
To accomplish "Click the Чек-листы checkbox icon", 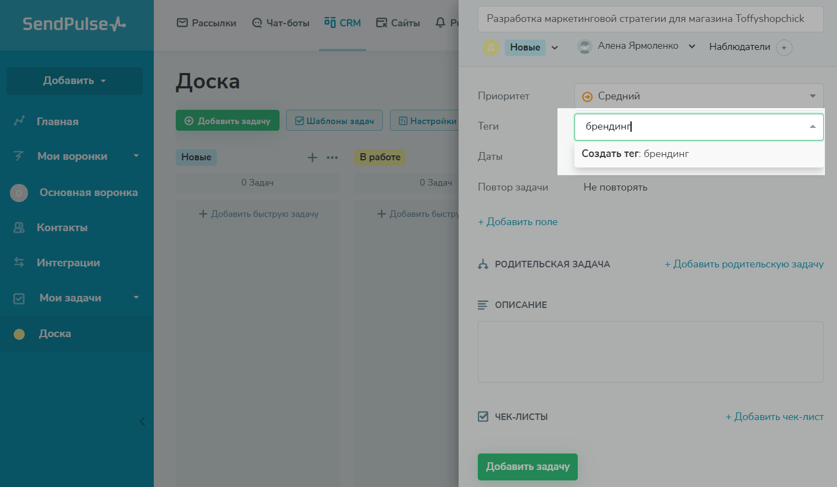I will coord(483,417).
